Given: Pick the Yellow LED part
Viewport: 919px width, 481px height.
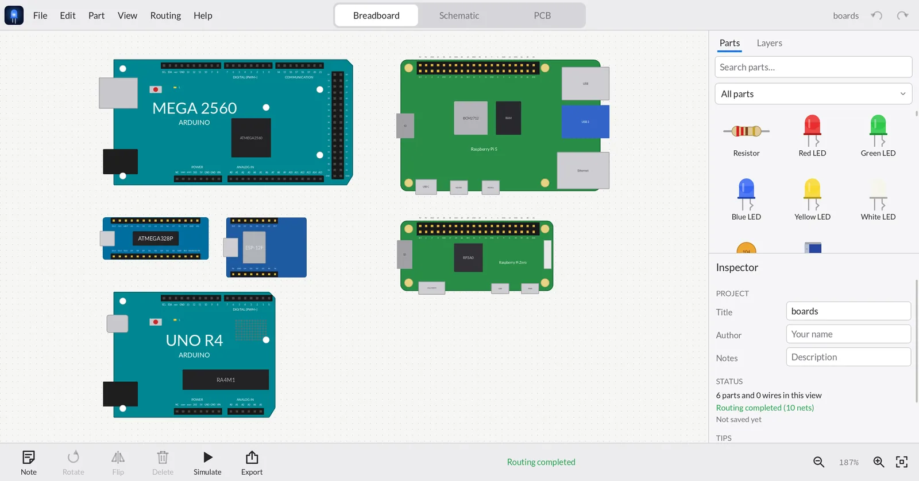Looking at the screenshot, I should (x=812, y=200).
